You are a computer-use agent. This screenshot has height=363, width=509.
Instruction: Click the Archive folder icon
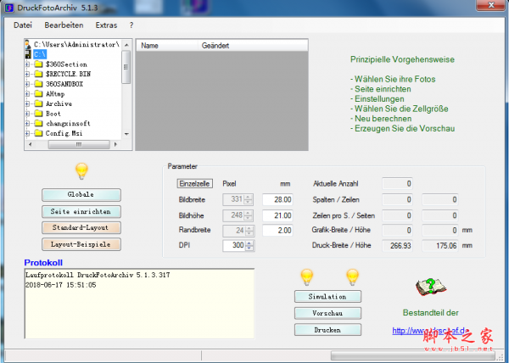[38, 103]
